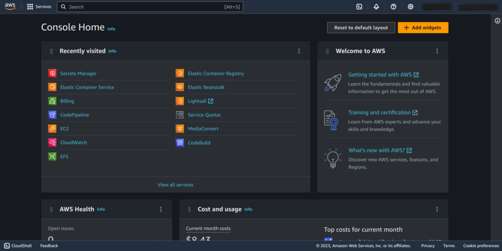
Task: Open the Privacy footer link
Action: tap(427, 246)
